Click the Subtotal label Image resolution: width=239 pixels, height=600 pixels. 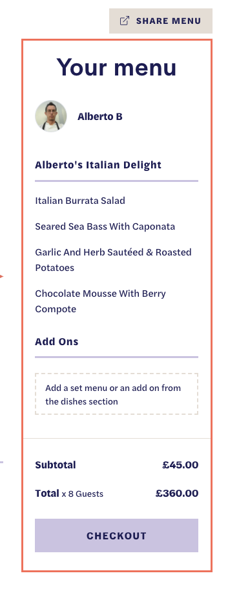point(56,465)
